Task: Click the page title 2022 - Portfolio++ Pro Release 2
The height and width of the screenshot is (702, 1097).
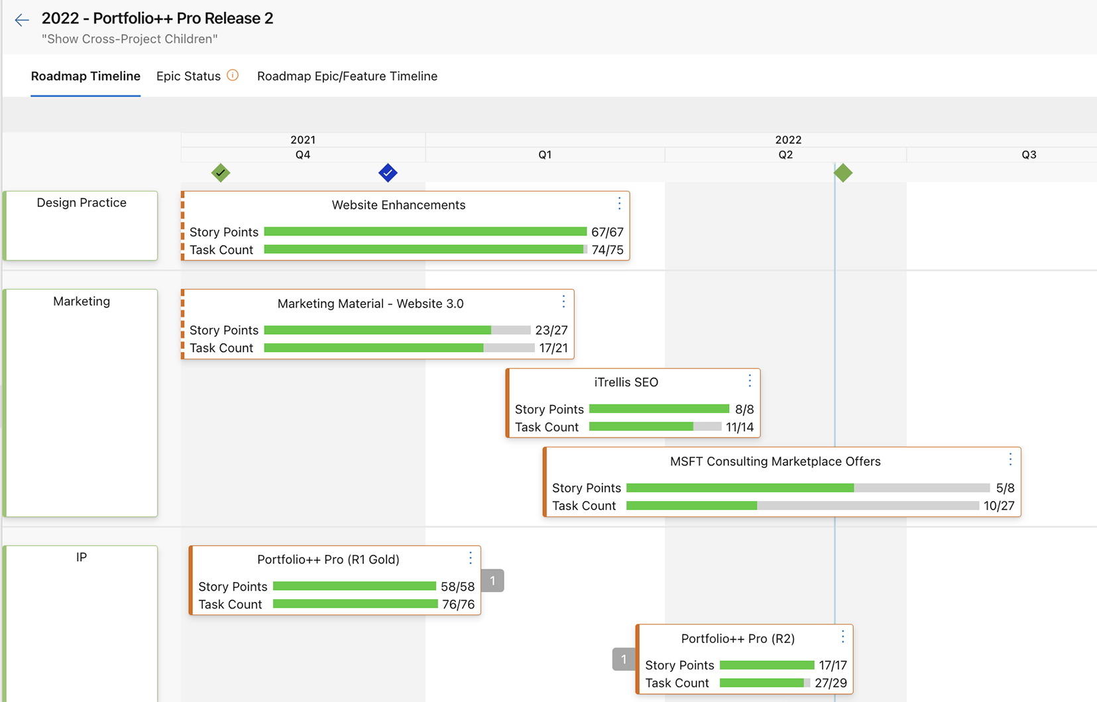Action: [157, 19]
